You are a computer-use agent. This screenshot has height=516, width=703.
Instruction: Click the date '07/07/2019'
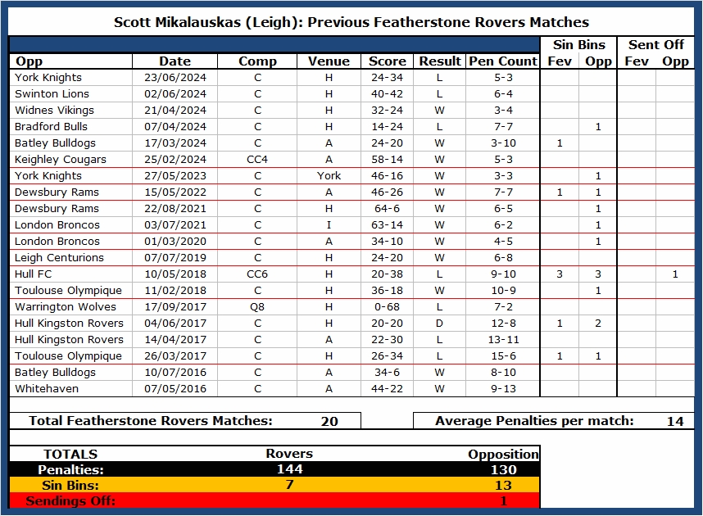(175, 258)
